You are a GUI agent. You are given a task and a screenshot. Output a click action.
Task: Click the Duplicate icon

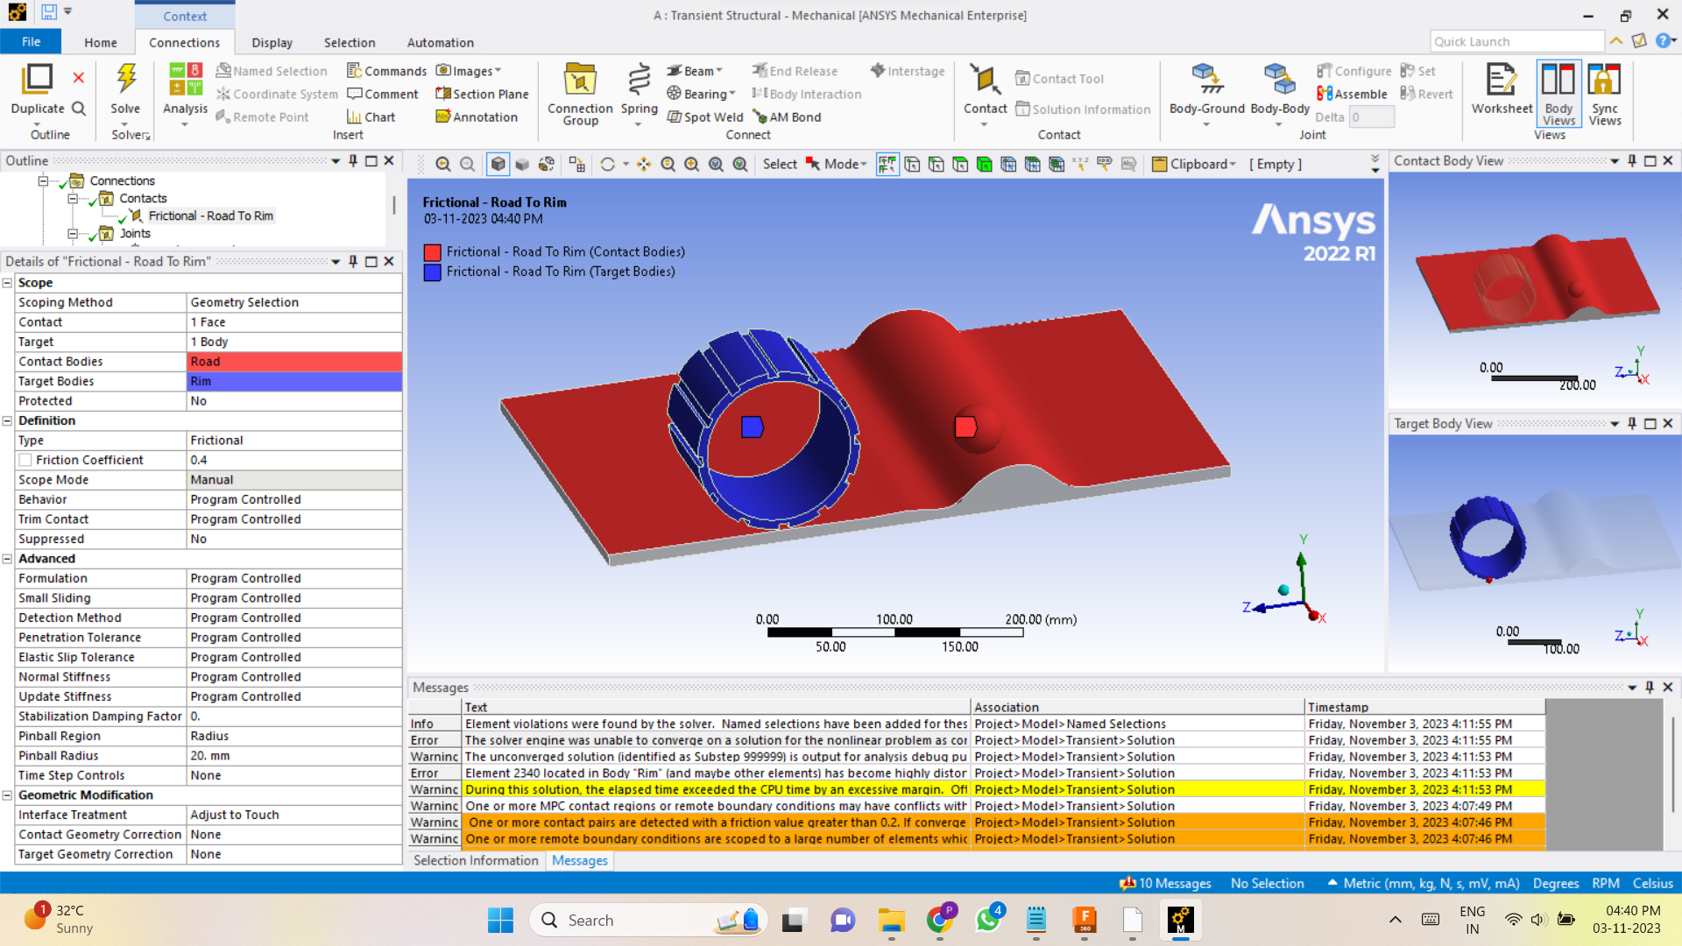point(37,80)
